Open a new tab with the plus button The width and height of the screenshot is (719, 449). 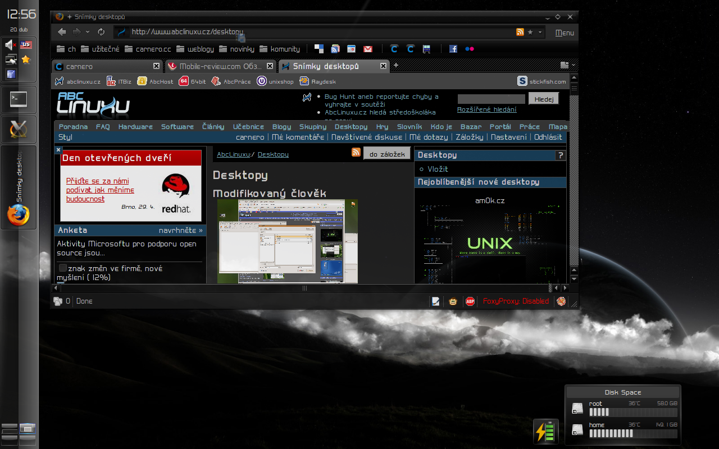(x=395, y=66)
